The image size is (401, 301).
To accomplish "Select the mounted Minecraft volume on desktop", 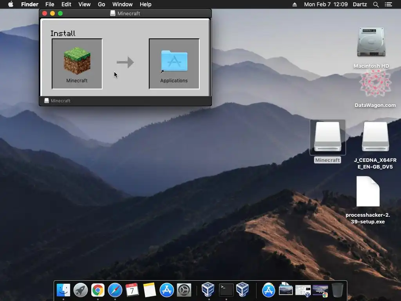I will click(328, 137).
